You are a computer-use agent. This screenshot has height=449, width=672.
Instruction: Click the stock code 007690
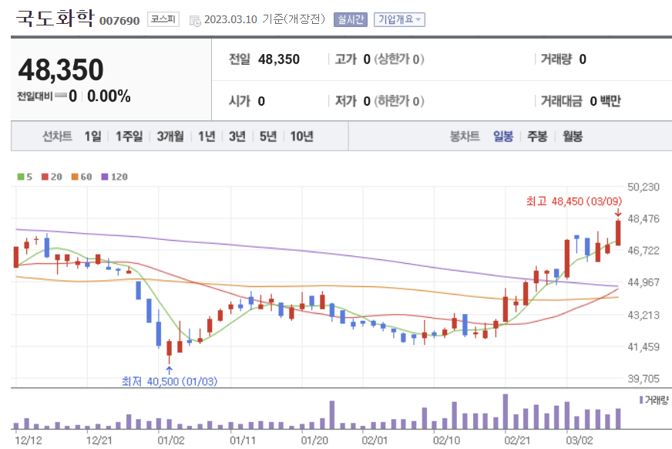click(x=119, y=21)
